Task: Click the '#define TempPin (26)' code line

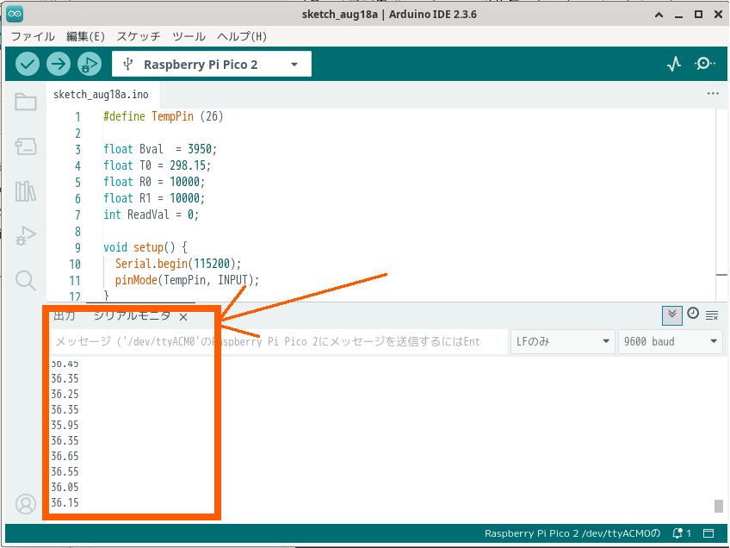Action: pyautogui.click(x=164, y=116)
